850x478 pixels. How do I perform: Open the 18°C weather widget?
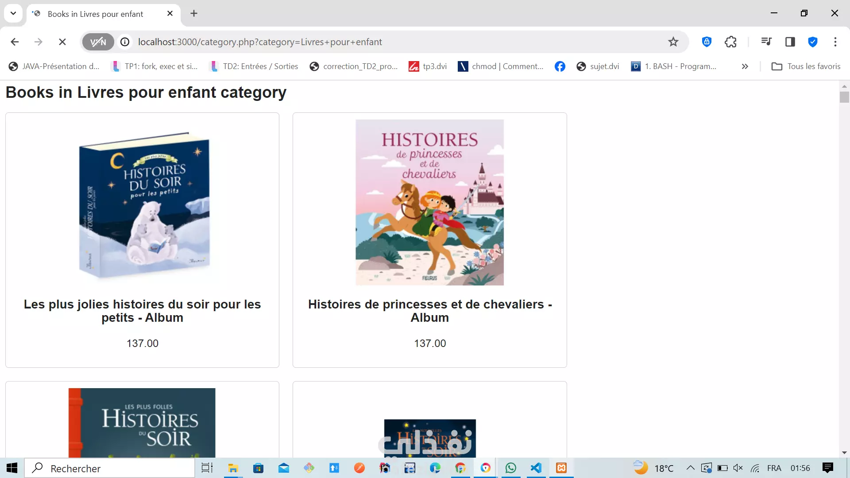pos(654,468)
